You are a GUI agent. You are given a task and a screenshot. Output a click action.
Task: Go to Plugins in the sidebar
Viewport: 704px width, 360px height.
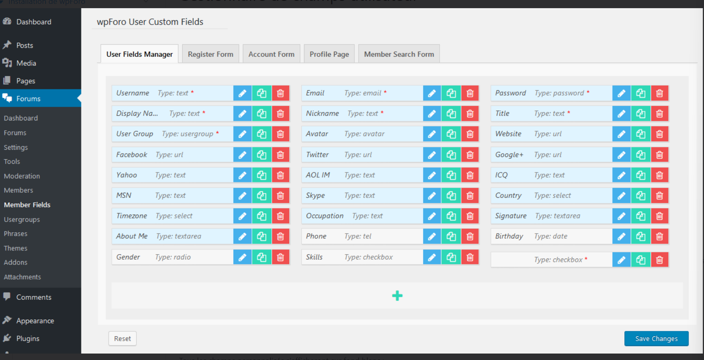pos(28,338)
